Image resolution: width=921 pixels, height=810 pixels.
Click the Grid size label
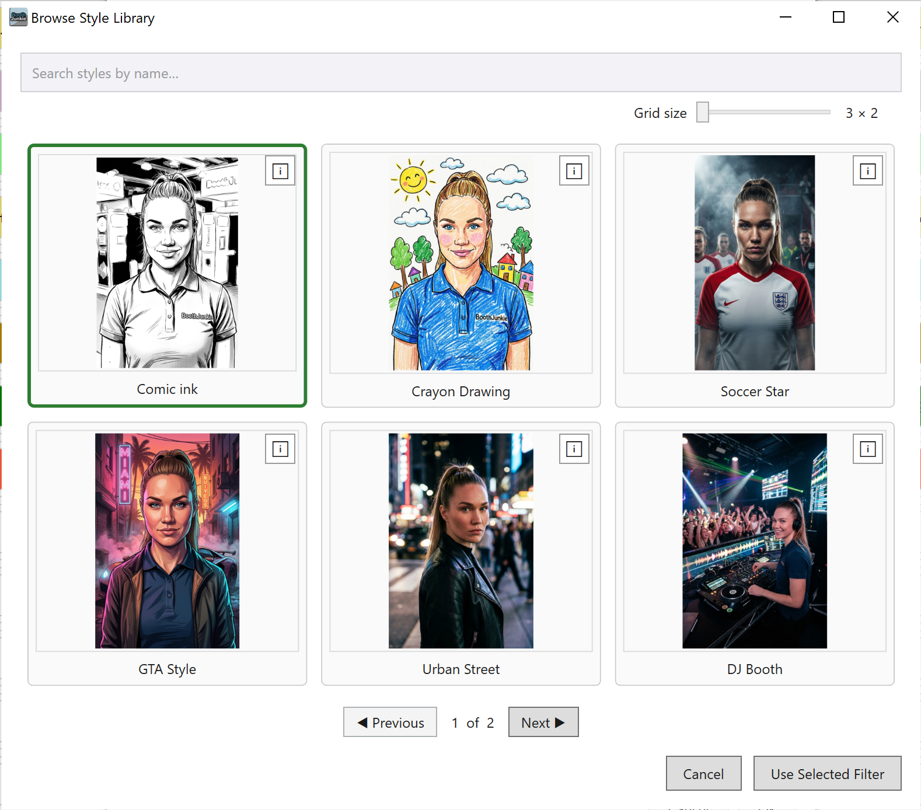pyautogui.click(x=660, y=113)
